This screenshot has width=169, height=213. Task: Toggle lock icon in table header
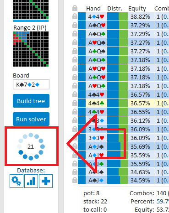click(75, 8)
